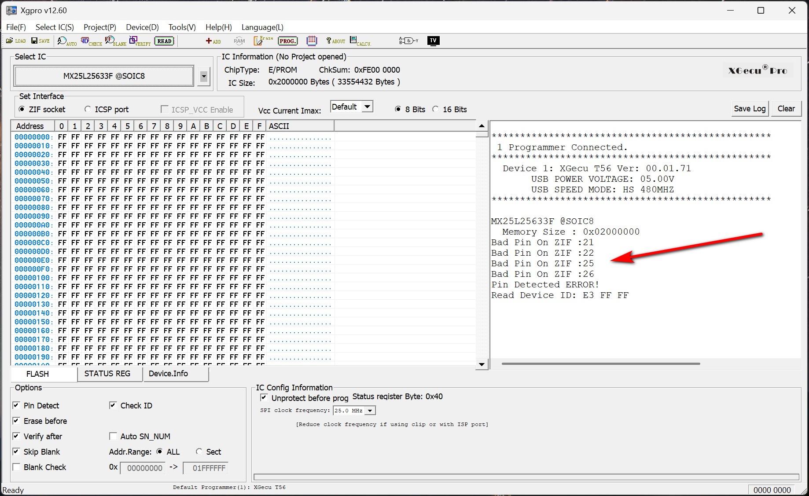The image size is (809, 496).
Task: Switch to the STATUS REG tab
Action: [x=107, y=374]
